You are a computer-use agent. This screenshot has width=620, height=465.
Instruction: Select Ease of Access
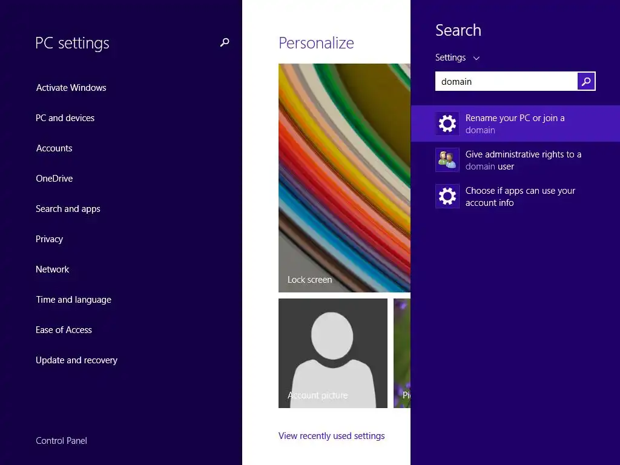64,330
